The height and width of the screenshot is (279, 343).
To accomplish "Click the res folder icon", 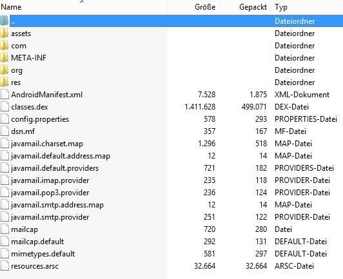I will [4, 82].
